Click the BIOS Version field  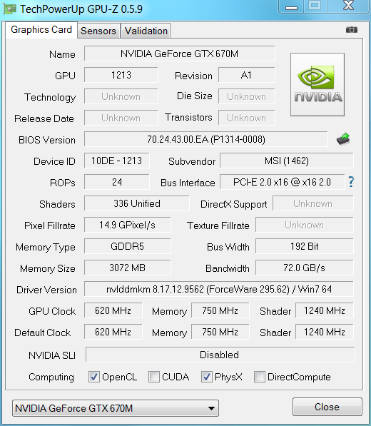click(206, 139)
